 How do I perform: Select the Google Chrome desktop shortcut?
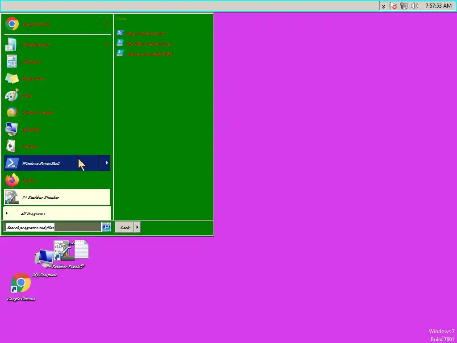[x=21, y=287]
